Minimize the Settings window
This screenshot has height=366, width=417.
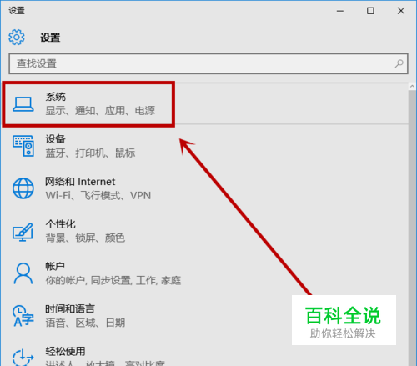tap(340, 11)
